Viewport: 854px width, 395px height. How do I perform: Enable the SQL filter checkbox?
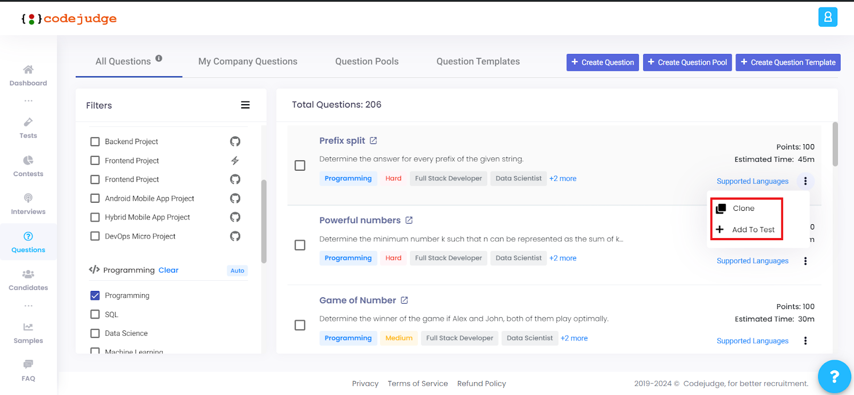(x=95, y=314)
